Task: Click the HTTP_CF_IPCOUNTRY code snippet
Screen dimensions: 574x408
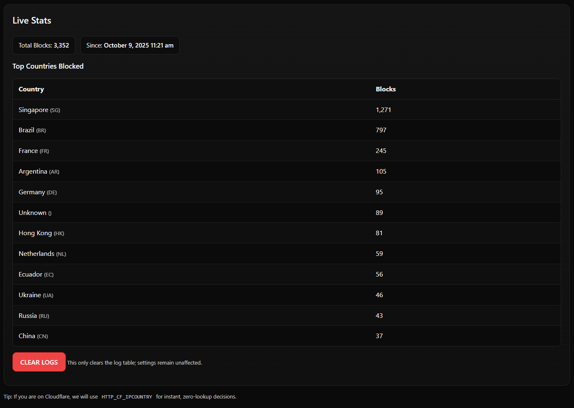Action: 127,397
